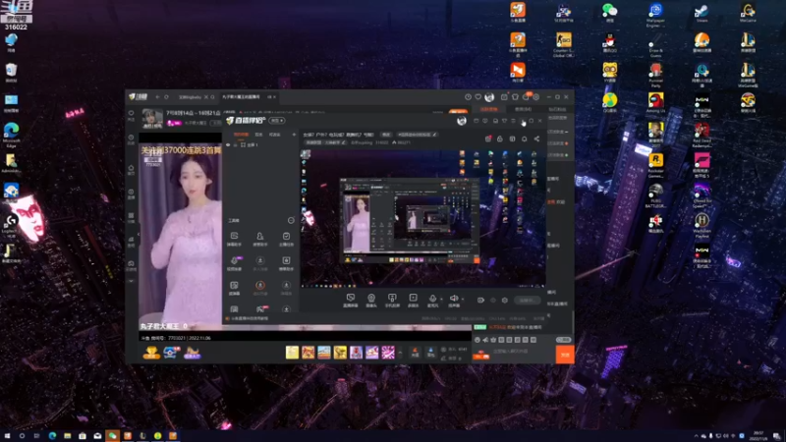The image size is (786, 442).
Task: Click the share icon in 直播伴侣 header
Action: tap(536, 138)
